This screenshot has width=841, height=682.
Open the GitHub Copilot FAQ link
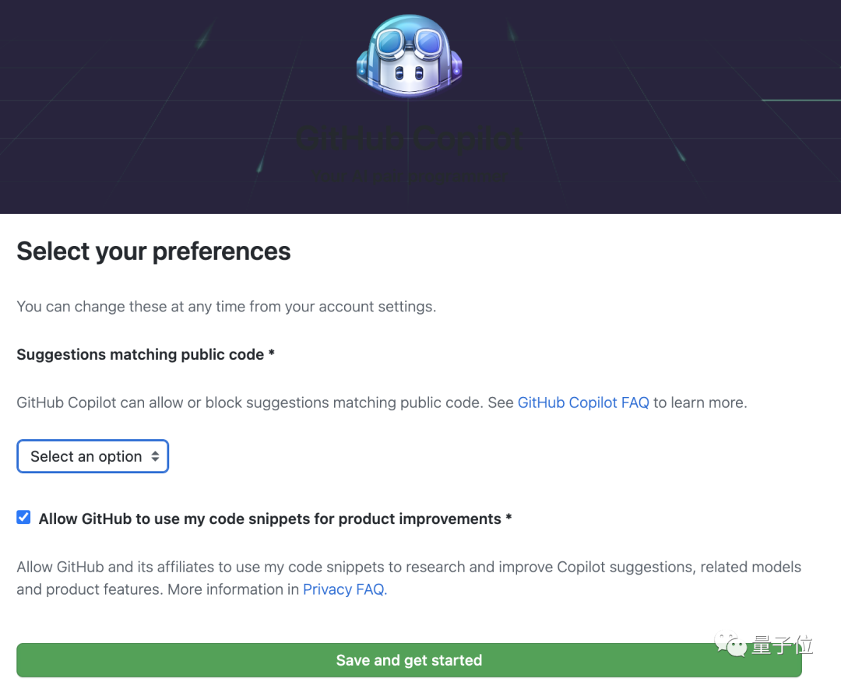click(583, 403)
